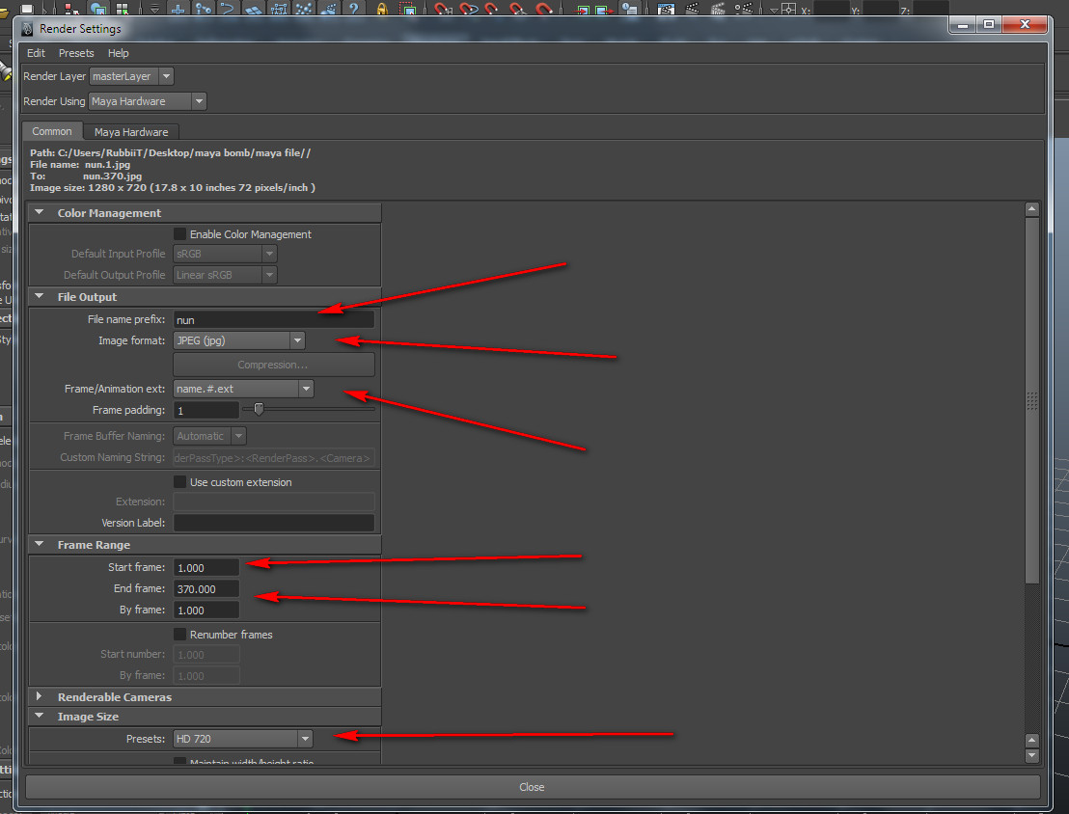Collapse the File Output section
1069x814 pixels.
[39, 296]
